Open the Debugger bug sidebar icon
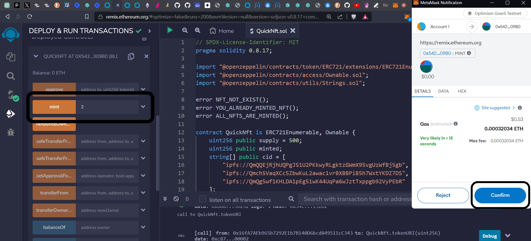Viewport: 531px width, 241px height. click(x=11, y=133)
